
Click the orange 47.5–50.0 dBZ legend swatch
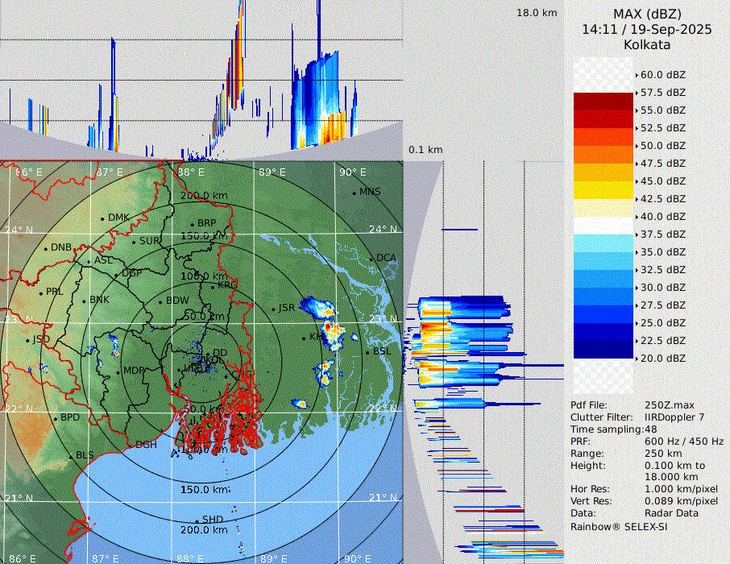pos(603,155)
